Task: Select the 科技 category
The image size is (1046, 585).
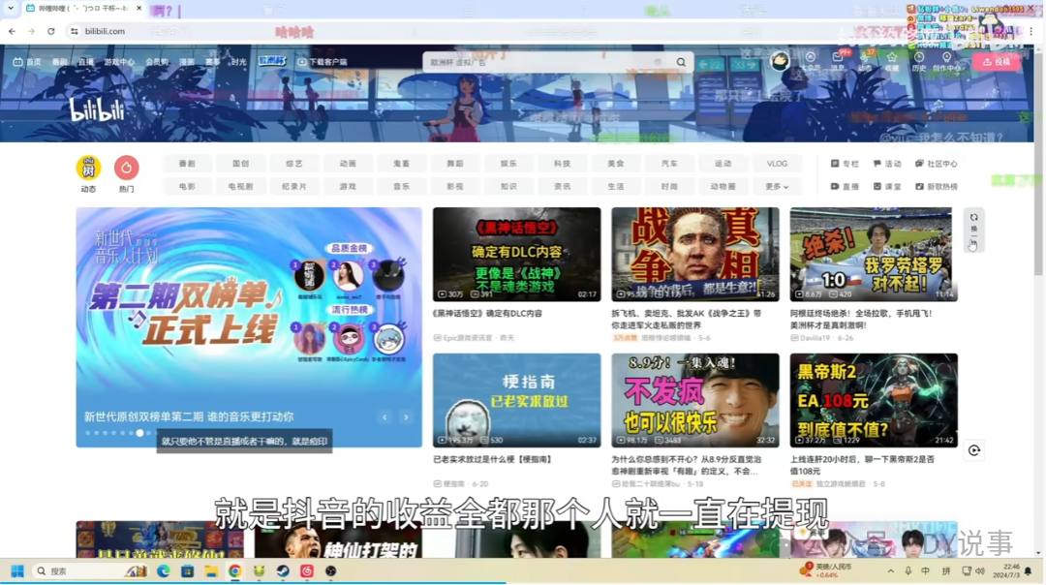Action: pos(563,164)
